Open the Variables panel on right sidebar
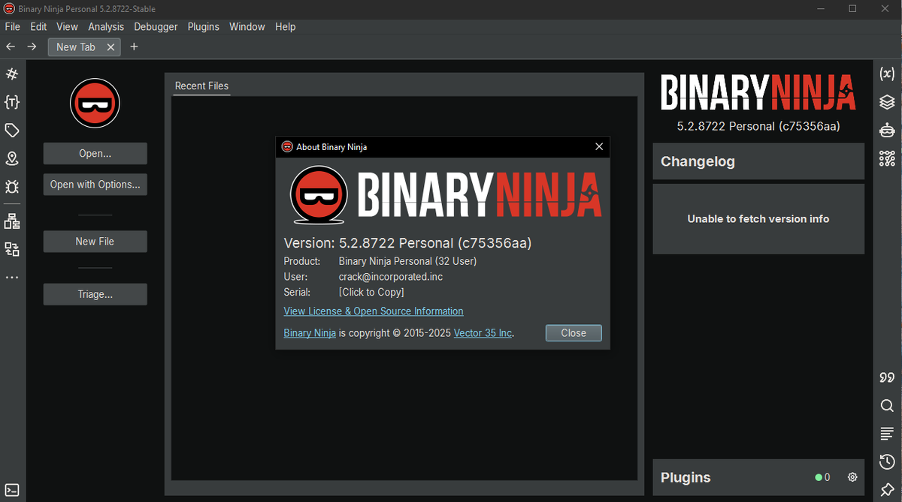 [x=887, y=74]
